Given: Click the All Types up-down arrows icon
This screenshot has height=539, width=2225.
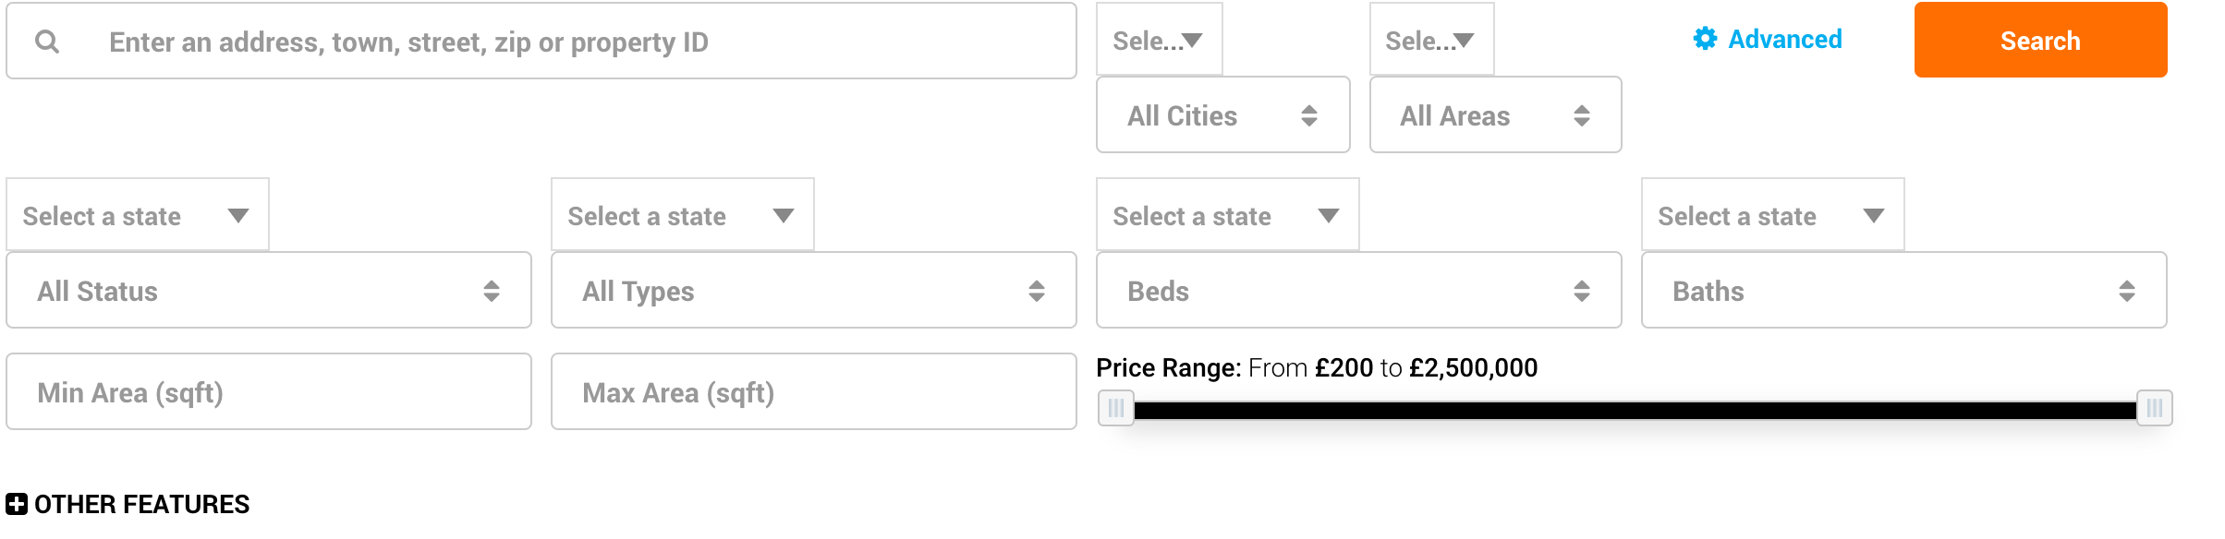Looking at the screenshot, I should click(1036, 292).
